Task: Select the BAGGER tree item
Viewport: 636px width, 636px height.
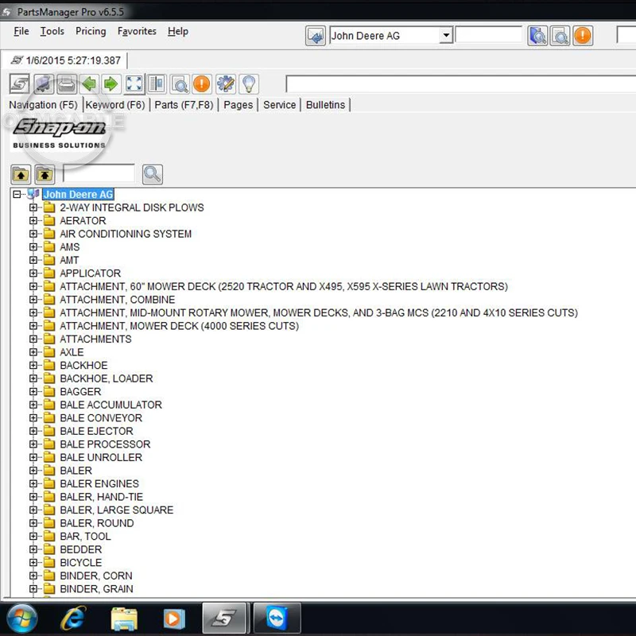Action: (80, 391)
